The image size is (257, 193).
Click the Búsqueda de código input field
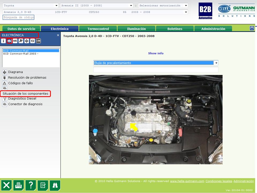click(18, 17)
